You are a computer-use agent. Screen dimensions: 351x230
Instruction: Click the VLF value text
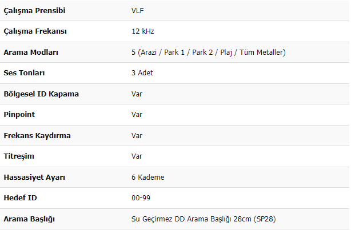pos(138,10)
